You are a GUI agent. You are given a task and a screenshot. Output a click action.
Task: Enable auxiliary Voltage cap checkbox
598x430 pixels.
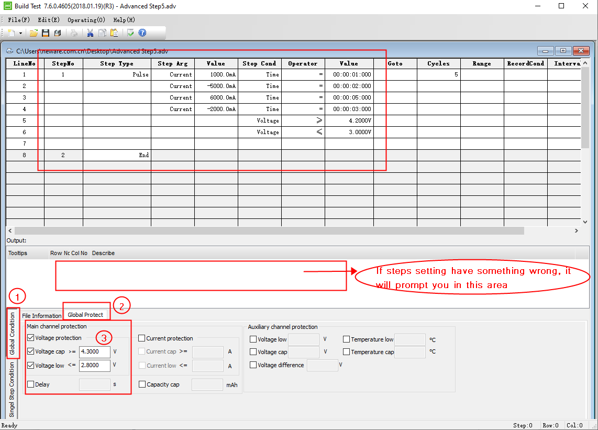coord(253,352)
